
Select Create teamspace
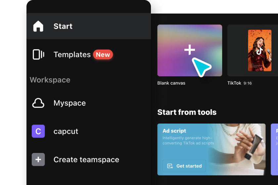[x=89, y=160]
